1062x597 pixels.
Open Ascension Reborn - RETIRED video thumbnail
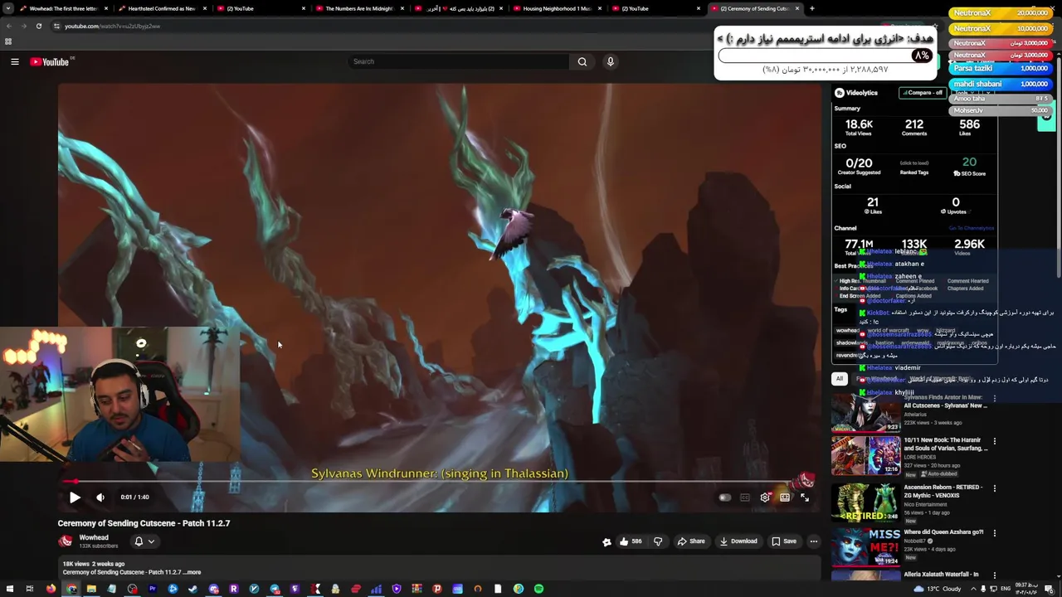(866, 502)
